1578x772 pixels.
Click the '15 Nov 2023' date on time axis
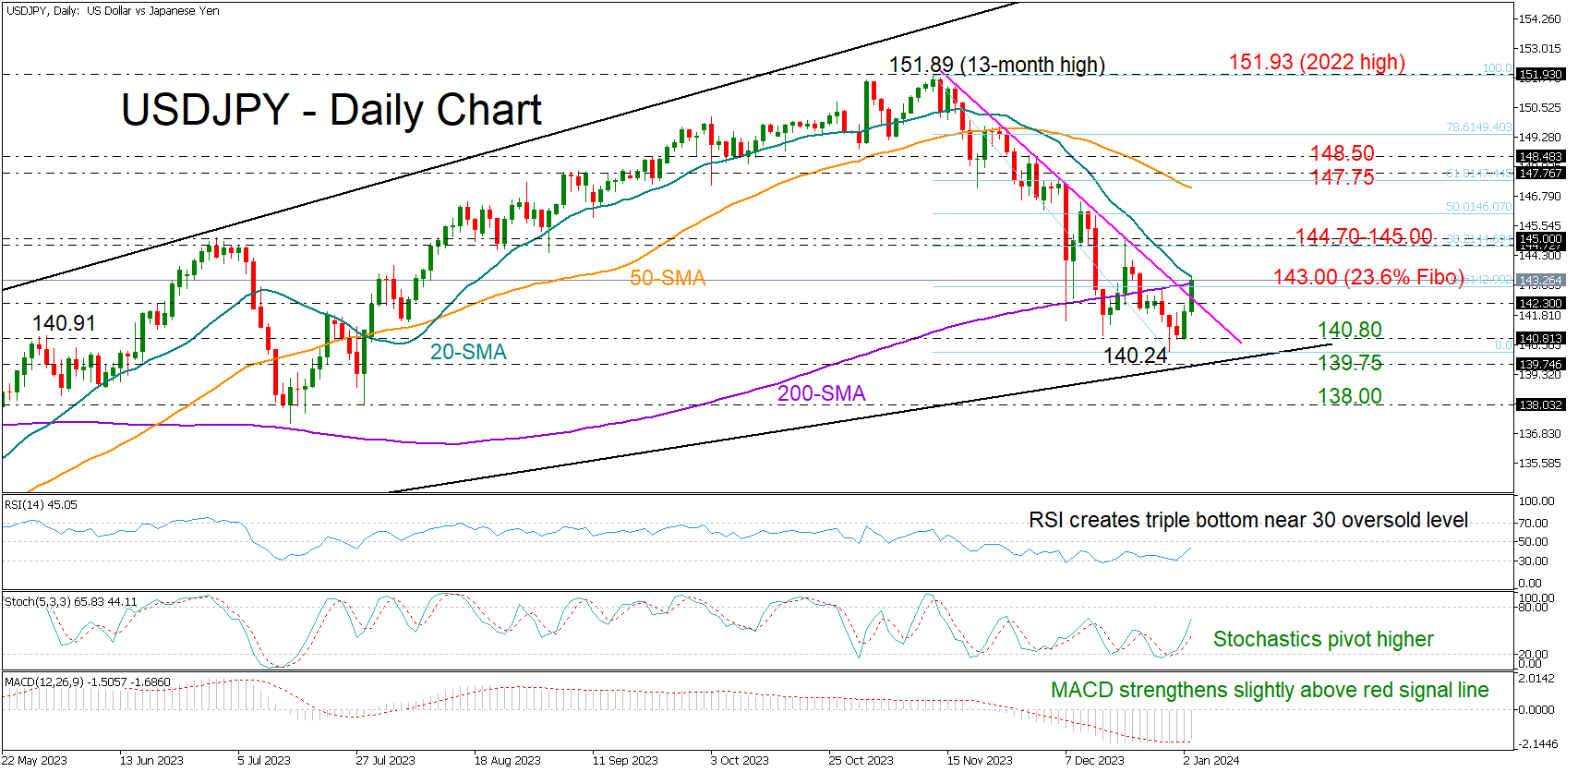980,761
